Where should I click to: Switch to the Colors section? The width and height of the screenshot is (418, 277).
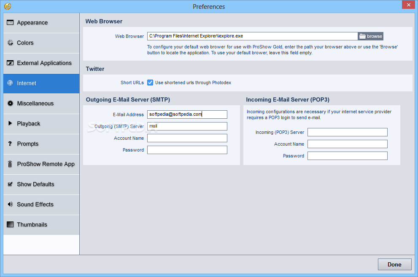pos(41,43)
